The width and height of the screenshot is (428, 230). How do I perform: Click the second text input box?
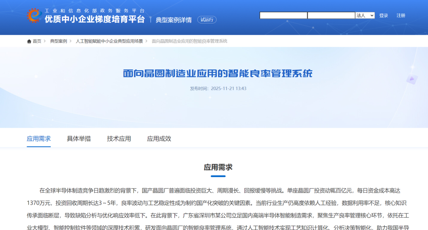(331, 15)
